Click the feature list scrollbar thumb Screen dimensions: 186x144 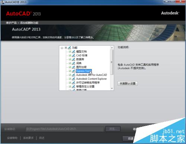coord(112,62)
